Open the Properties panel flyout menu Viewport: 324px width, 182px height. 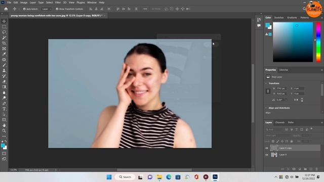click(x=322, y=70)
